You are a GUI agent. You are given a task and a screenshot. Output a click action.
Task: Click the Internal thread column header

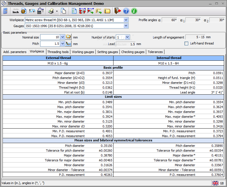click(x=169, y=58)
